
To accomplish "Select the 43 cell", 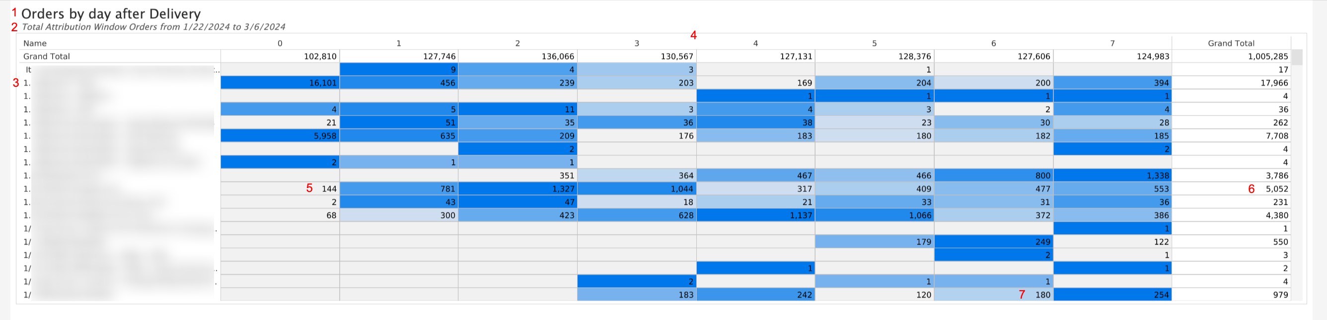I will tap(399, 202).
